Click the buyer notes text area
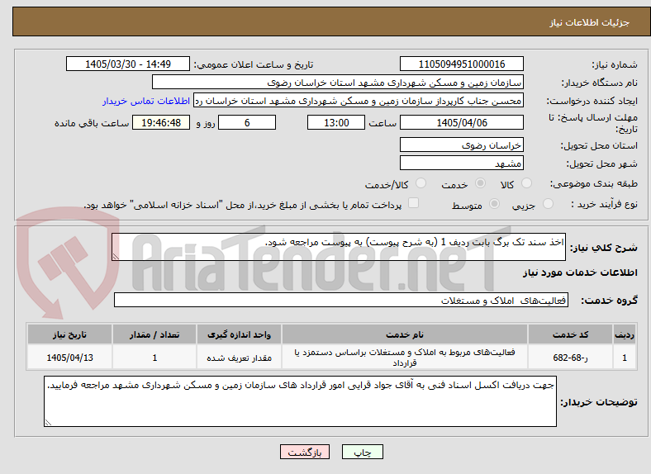The image size is (651, 474). tap(300, 401)
